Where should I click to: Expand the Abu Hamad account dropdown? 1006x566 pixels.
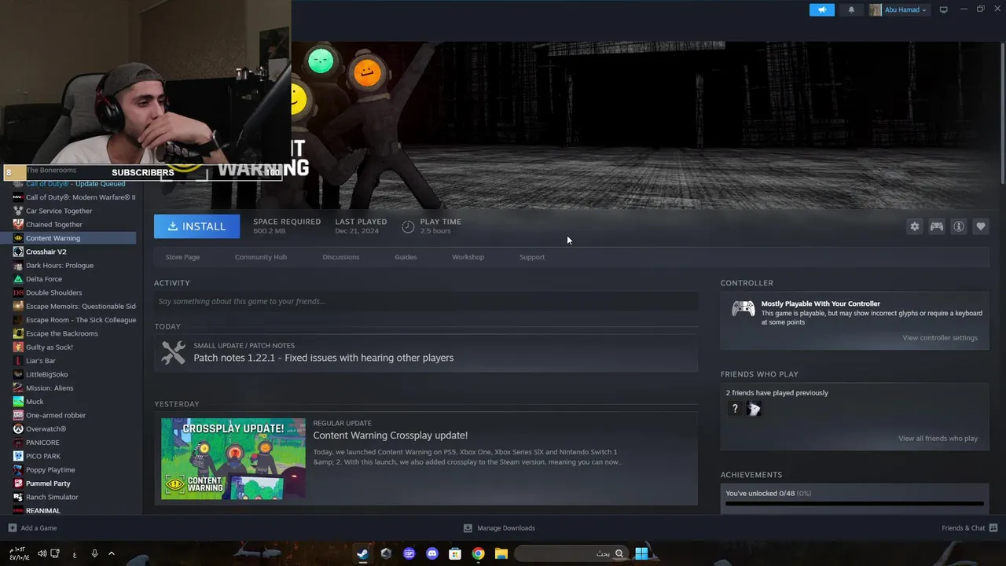898,9
